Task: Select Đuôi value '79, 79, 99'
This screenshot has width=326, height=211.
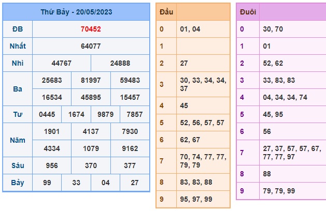Action: (279, 191)
